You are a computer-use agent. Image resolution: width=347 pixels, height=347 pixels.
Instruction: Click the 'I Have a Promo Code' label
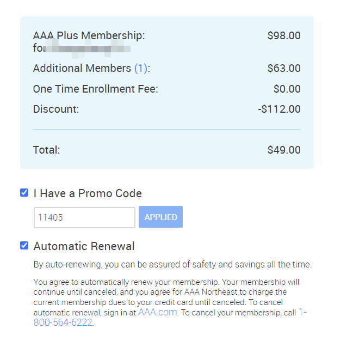click(88, 193)
